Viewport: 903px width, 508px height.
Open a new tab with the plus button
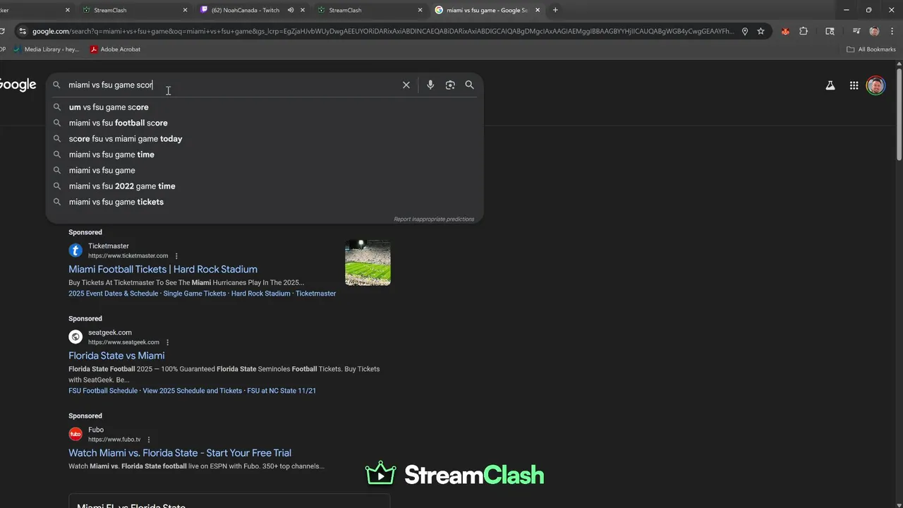point(555,10)
